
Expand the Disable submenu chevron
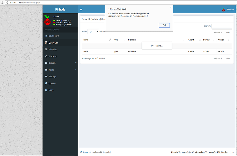click(x=76, y=63)
